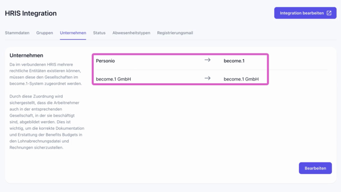Click the paragraph starting 'Da im verbundenen HRIS'
Viewport: 341px width, 192px height.
tap(46, 74)
